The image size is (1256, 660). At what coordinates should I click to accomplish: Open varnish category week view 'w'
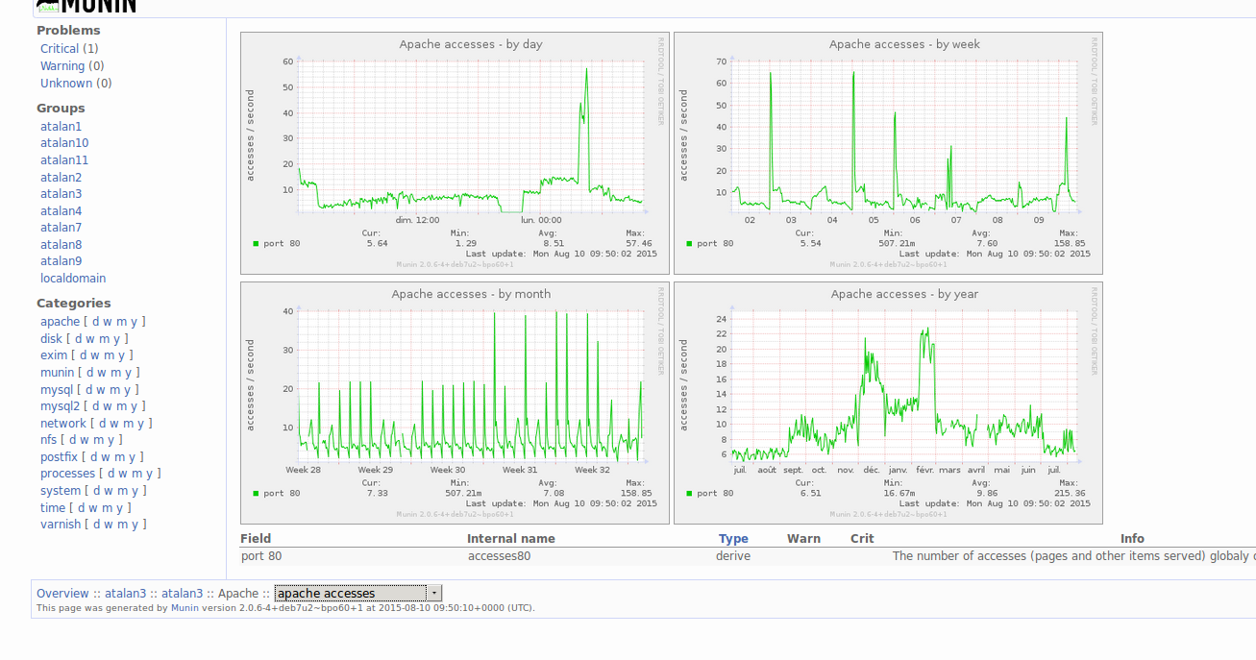(110, 525)
